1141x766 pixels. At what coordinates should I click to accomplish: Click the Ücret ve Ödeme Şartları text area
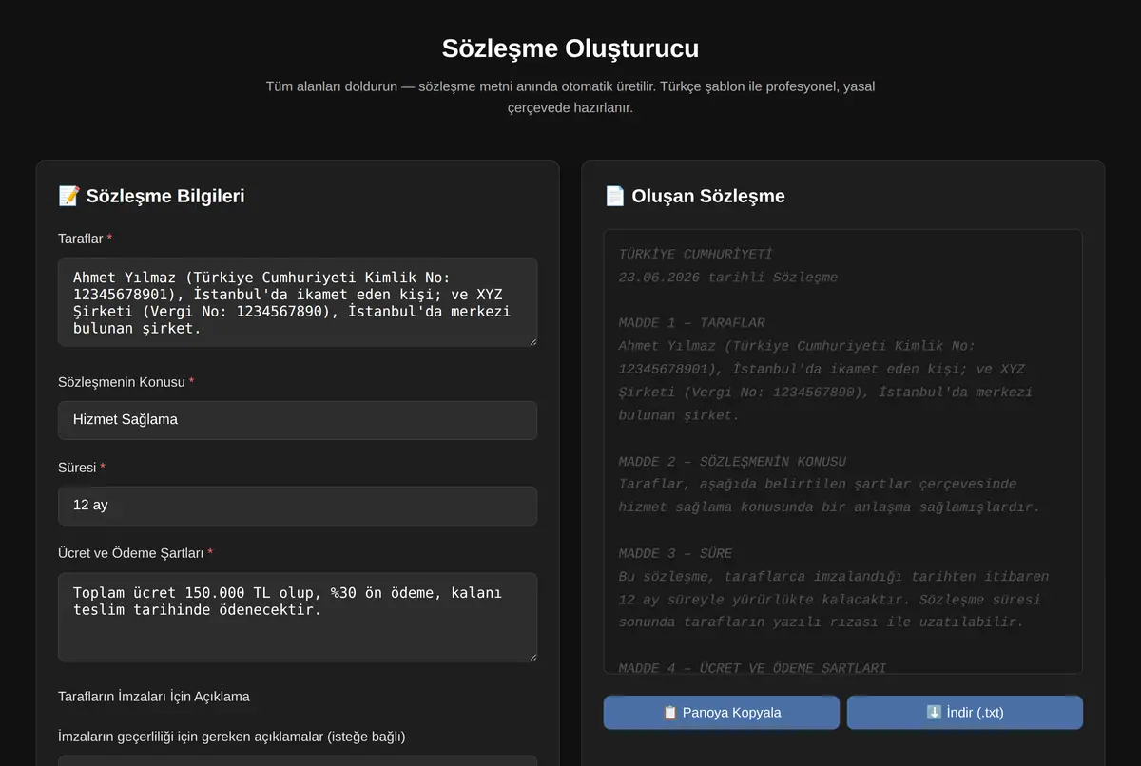click(x=298, y=617)
